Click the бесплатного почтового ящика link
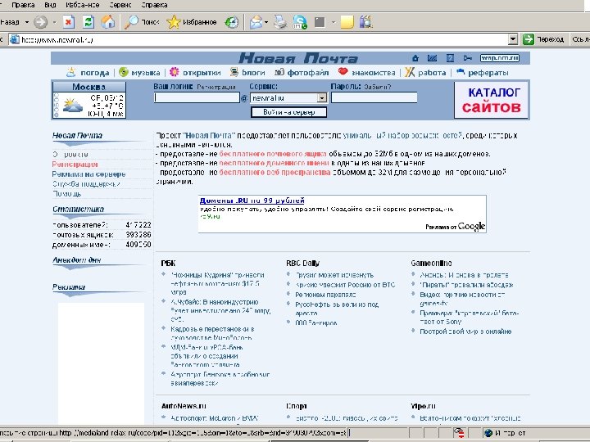Viewport: 590px width, 442px height. (273, 154)
